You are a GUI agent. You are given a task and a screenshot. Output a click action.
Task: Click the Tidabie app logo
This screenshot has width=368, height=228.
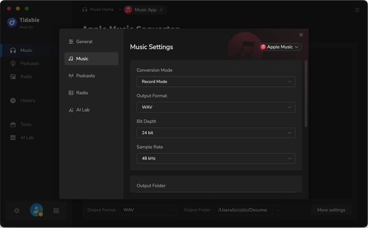[x=12, y=23]
